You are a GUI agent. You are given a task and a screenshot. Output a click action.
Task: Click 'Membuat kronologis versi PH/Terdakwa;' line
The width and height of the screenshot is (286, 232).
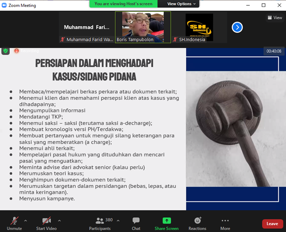coord(71,129)
